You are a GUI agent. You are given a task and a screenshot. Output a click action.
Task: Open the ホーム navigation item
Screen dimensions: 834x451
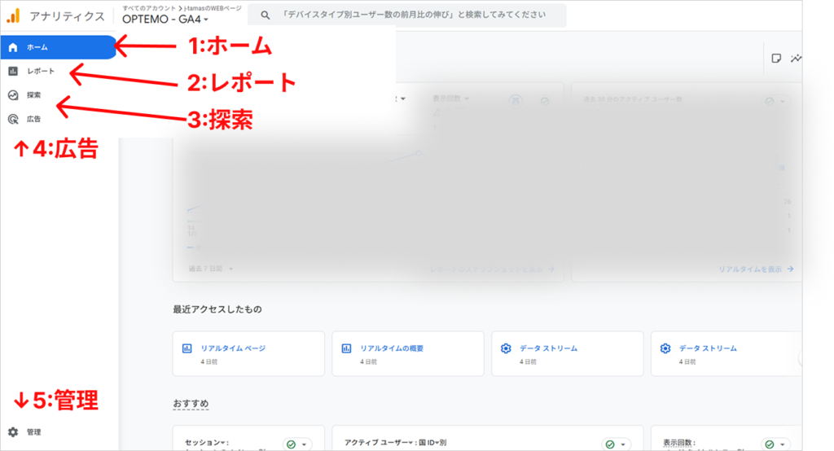58,47
